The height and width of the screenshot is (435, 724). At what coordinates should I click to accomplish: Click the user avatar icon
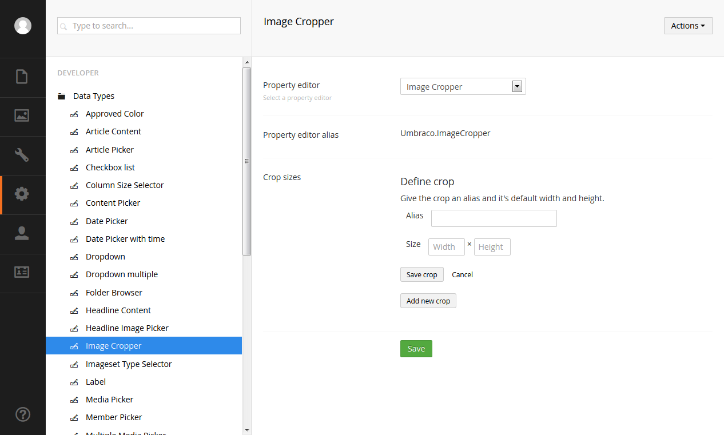[x=23, y=26]
